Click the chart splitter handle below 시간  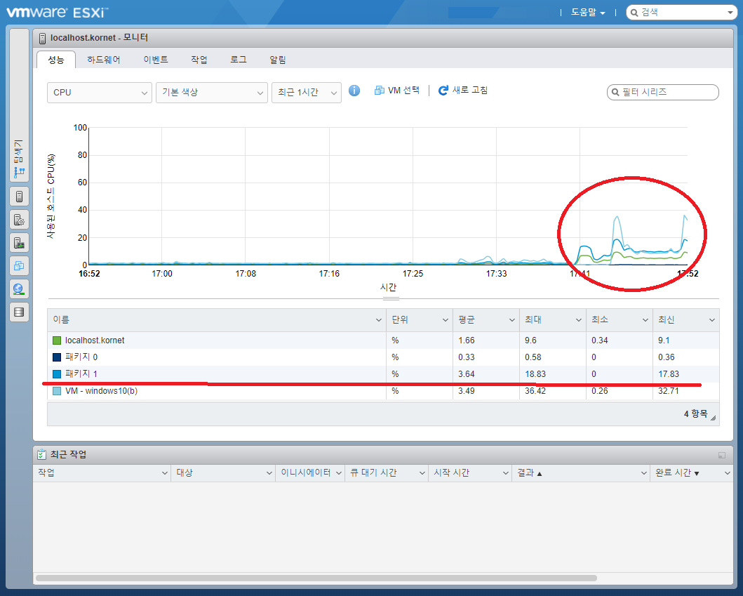click(x=391, y=299)
